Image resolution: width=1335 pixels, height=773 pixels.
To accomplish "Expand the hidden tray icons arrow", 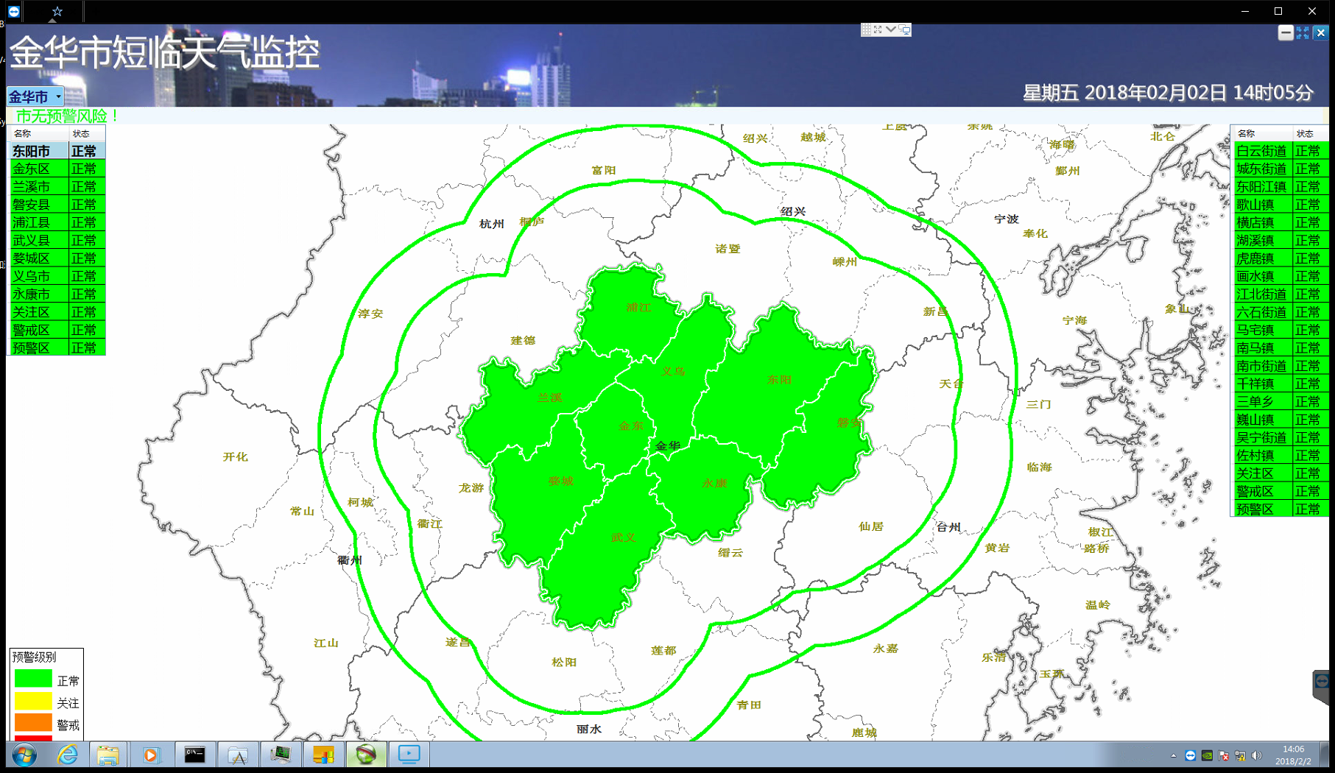I will 1174,755.
